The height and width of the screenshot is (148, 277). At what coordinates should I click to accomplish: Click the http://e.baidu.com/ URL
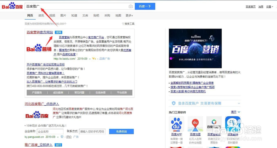pyautogui.click(x=65, y=59)
